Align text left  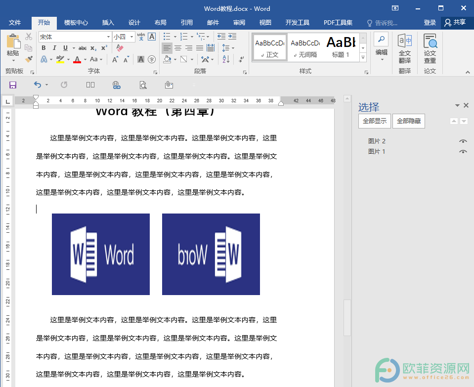click(167, 48)
